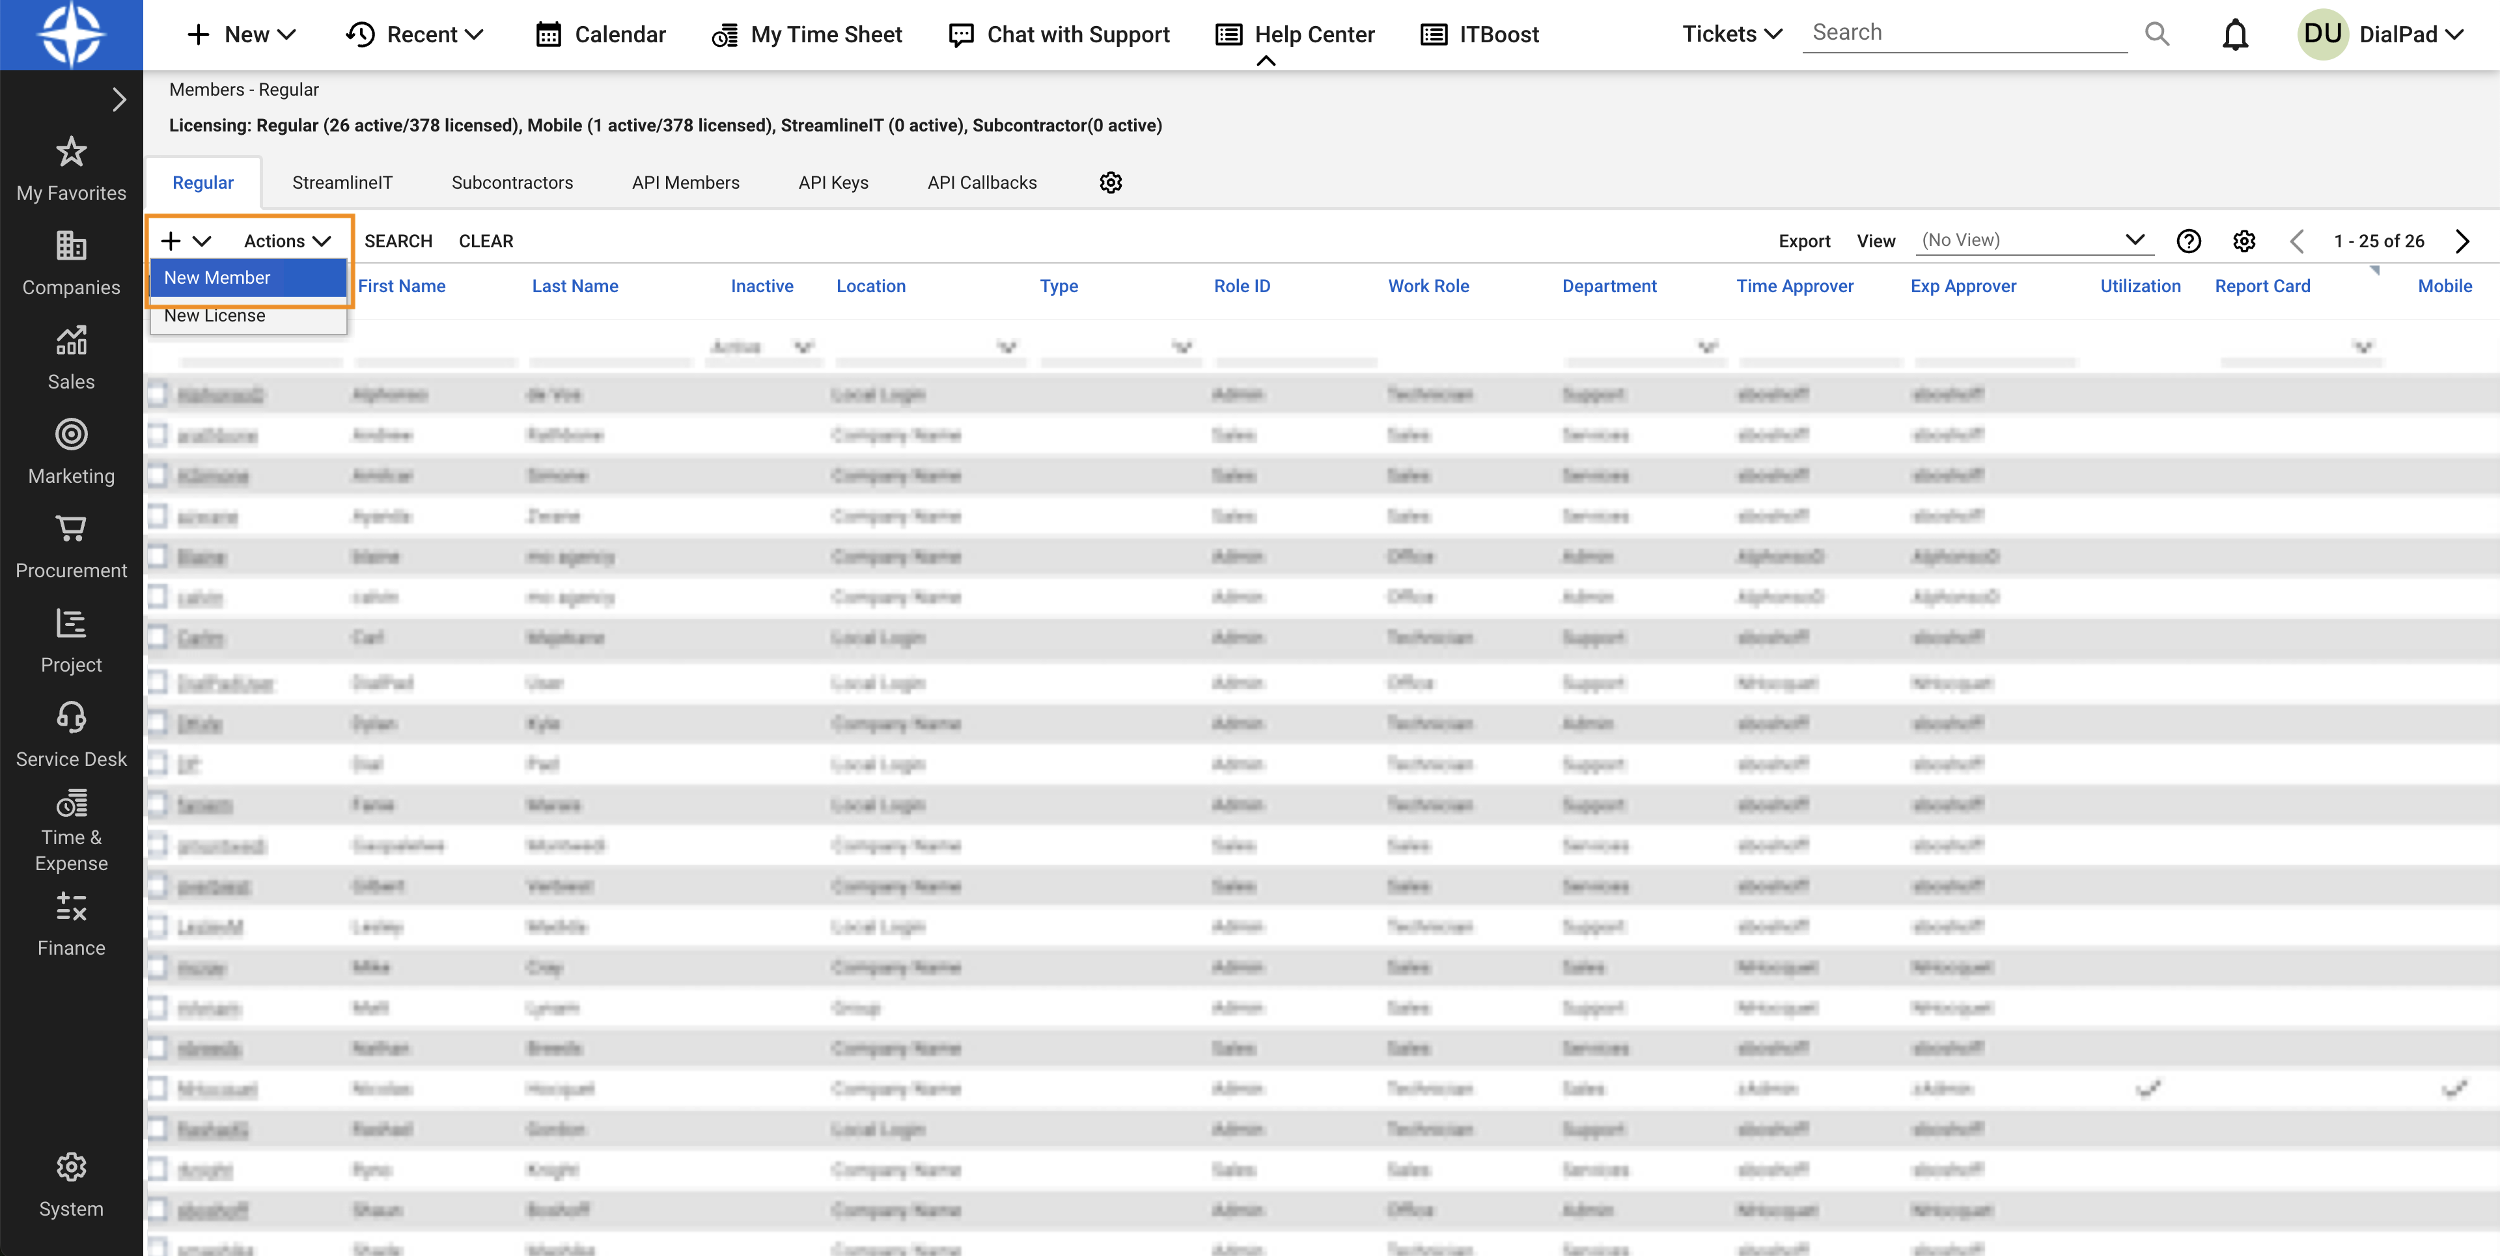The width and height of the screenshot is (2500, 1256).
Task: Open the Department filter dropdown
Action: (x=1708, y=346)
